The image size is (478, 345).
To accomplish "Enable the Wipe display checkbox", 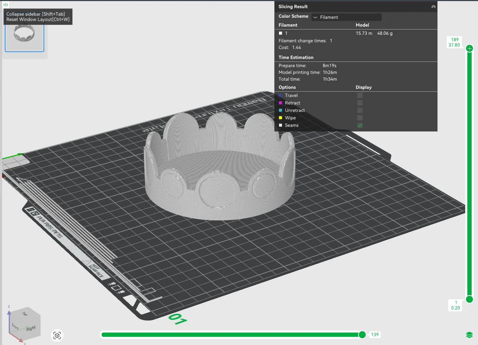I will [360, 118].
